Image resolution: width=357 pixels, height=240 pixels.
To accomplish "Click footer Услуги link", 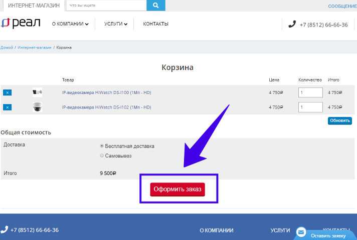I will coord(280,230).
